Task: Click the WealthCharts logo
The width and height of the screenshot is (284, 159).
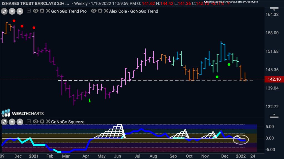Action: [23, 113]
